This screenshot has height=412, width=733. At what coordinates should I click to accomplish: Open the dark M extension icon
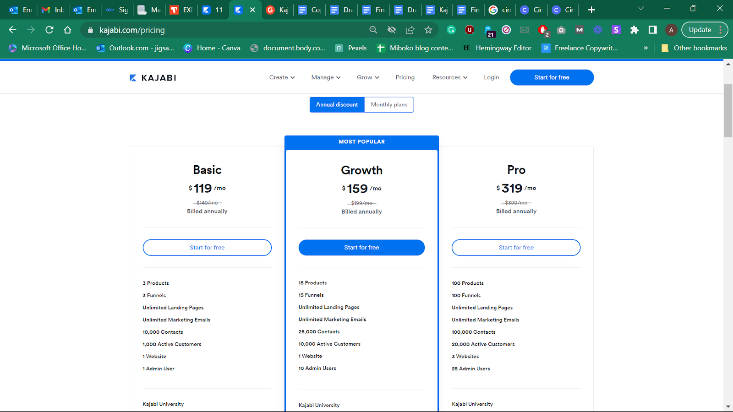click(580, 30)
